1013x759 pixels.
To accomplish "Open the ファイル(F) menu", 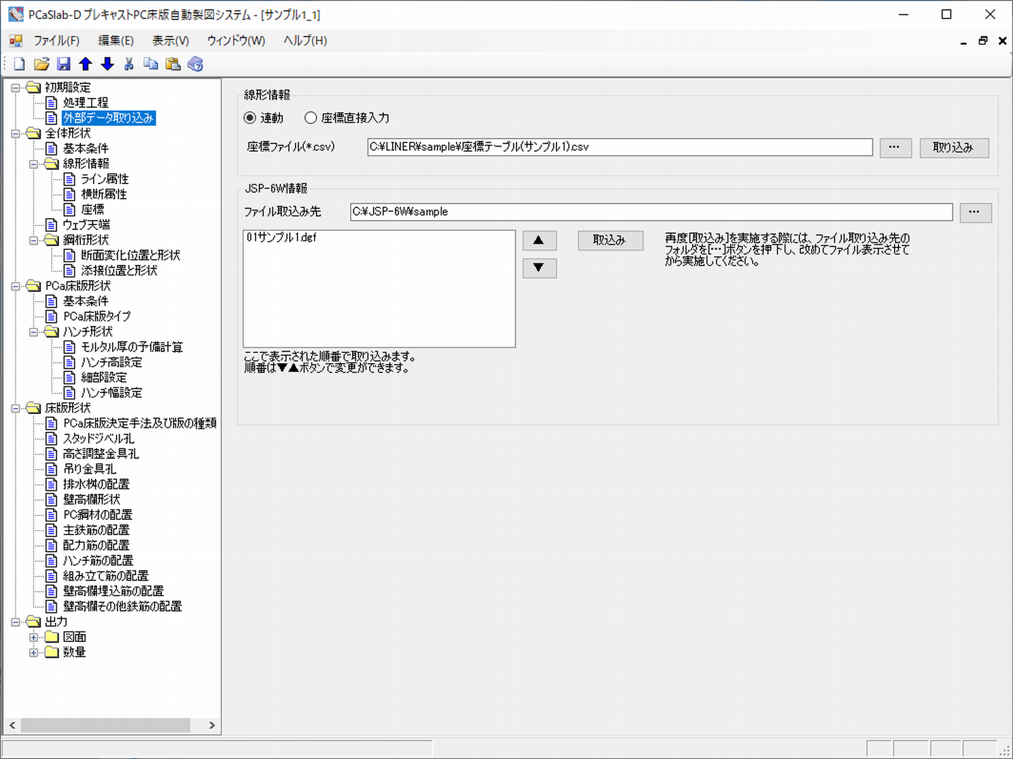I will [56, 40].
